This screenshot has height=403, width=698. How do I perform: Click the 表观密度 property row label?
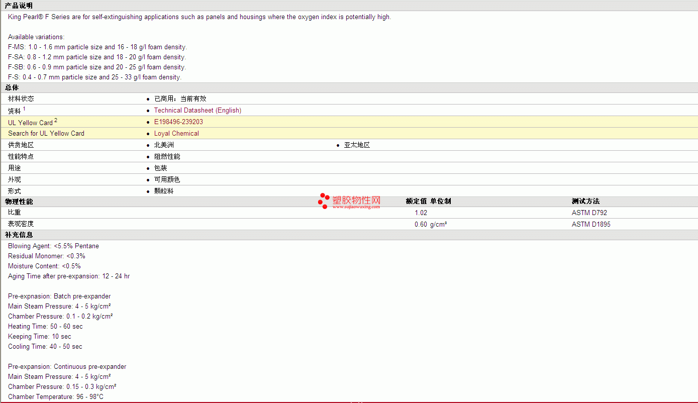(x=21, y=224)
